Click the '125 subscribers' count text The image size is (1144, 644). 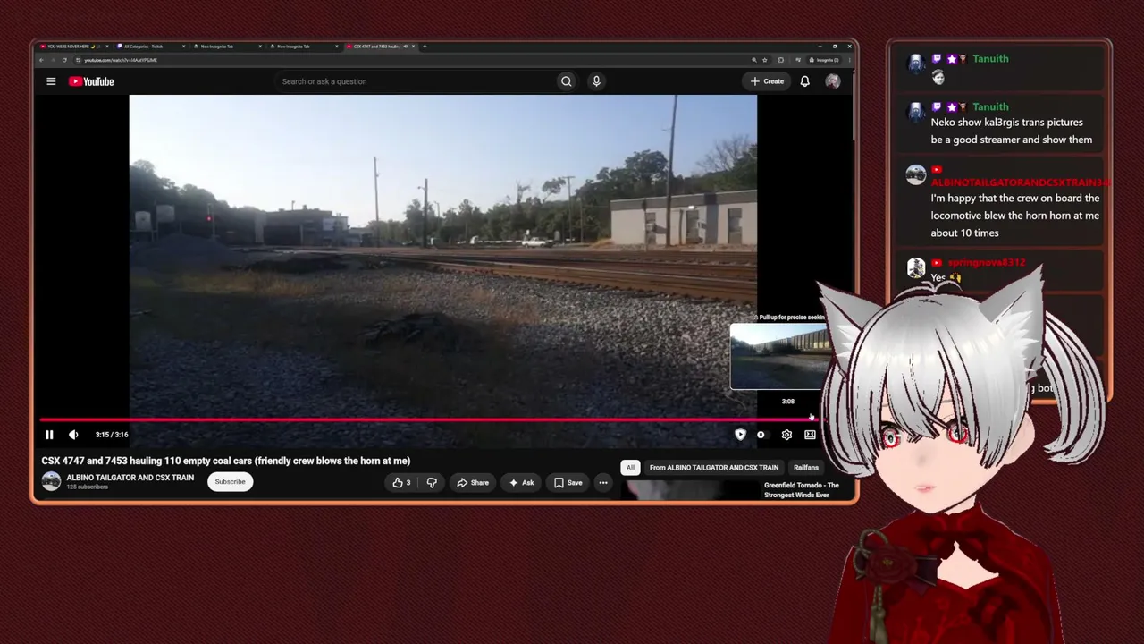tap(88, 487)
